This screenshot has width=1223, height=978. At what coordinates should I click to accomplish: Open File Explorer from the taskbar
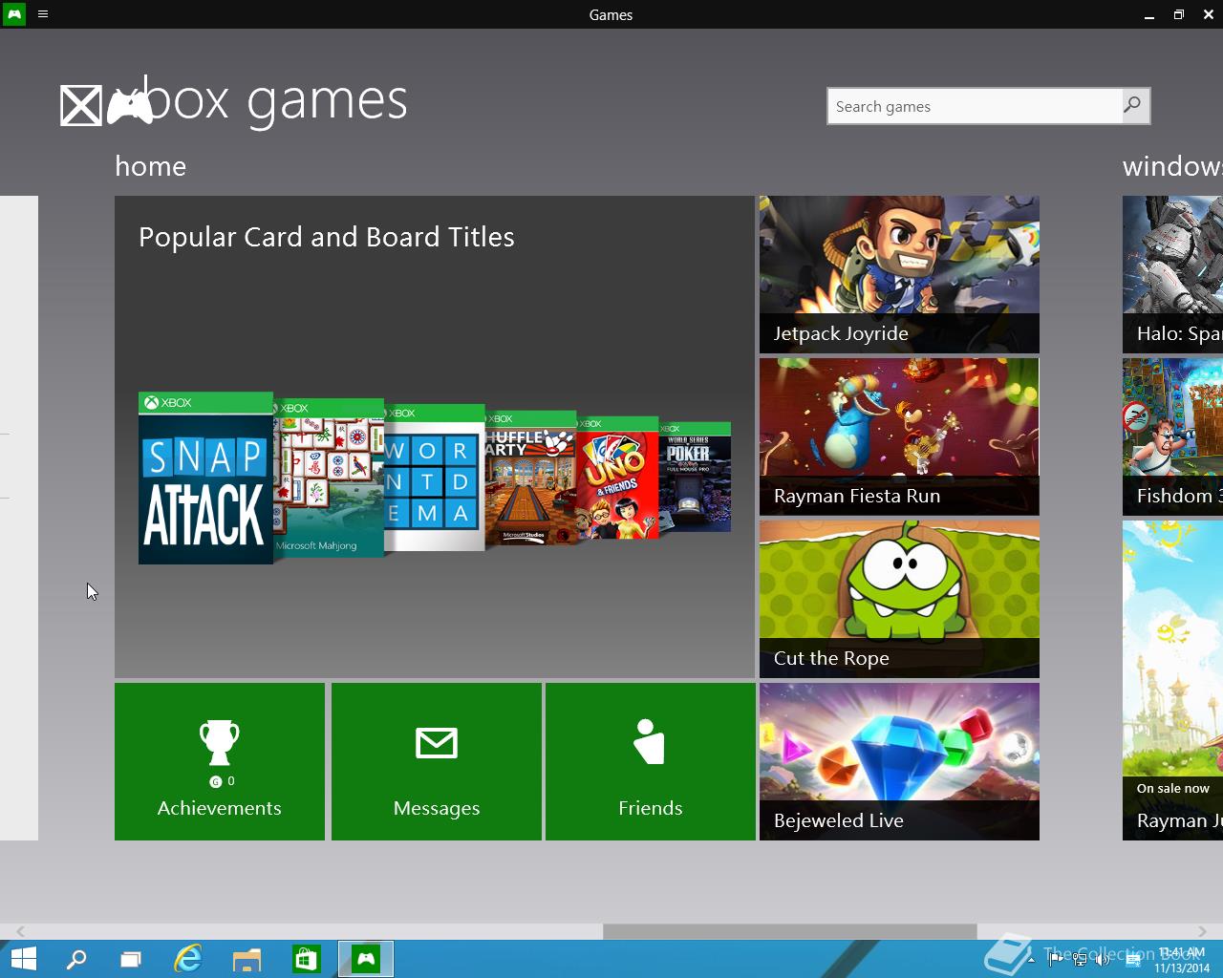247,959
